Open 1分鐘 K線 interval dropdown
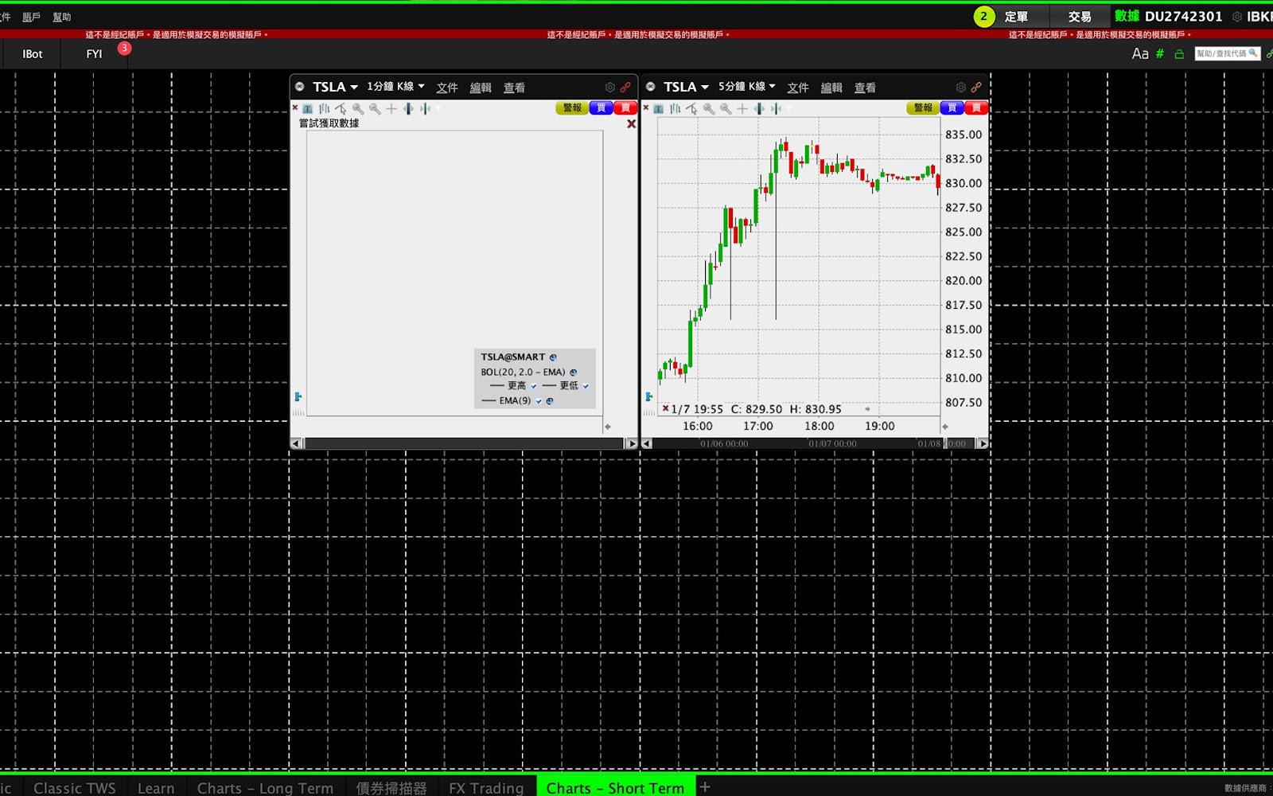Viewport: 1273px width, 796px height. [x=395, y=86]
